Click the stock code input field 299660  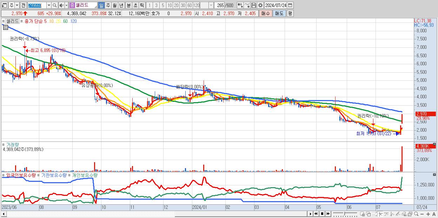click(37, 5)
